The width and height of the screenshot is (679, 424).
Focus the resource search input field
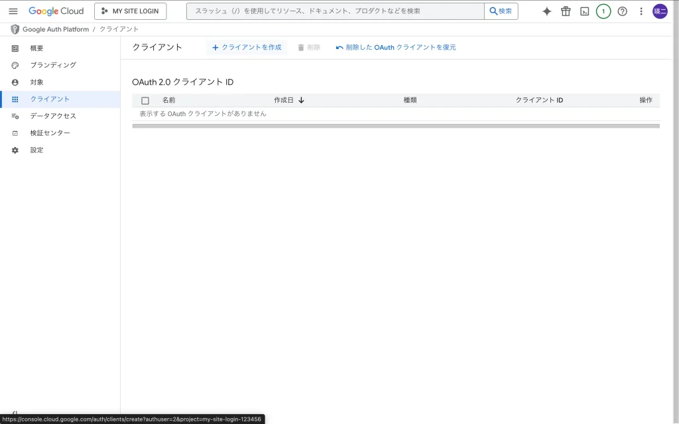click(335, 11)
